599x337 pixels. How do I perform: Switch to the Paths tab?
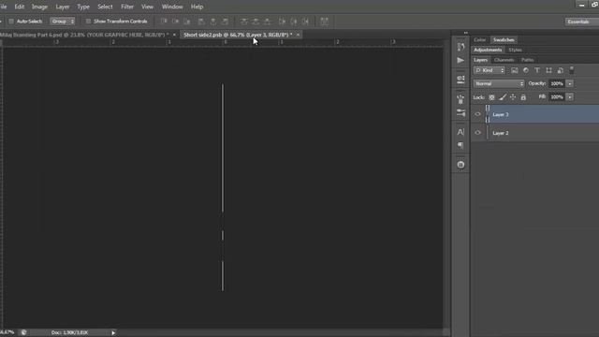point(527,60)
